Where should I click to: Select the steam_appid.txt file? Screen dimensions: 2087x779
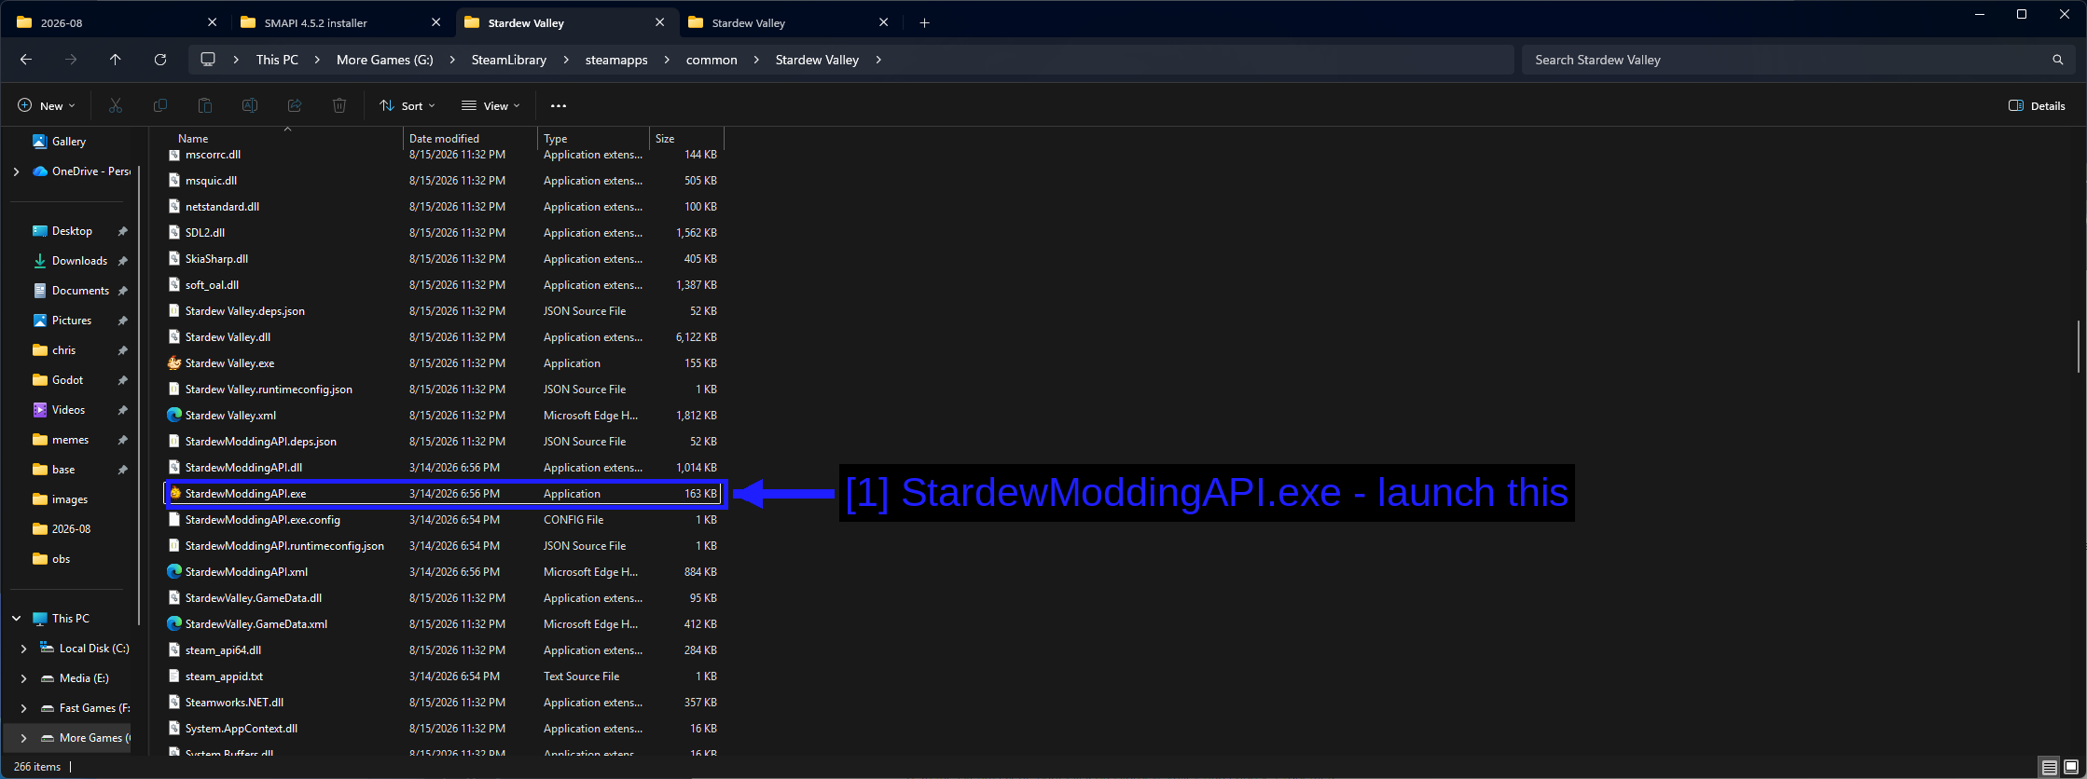coord(446,676)
